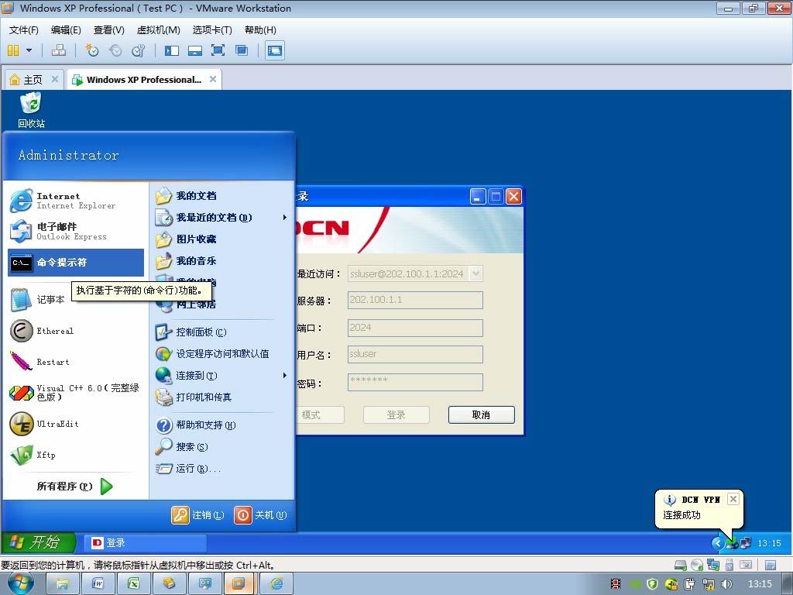Image resolution: width=793 pixels, height=595 pixels.
Task: Click the XP Start (开始) button
Action: 39,542
